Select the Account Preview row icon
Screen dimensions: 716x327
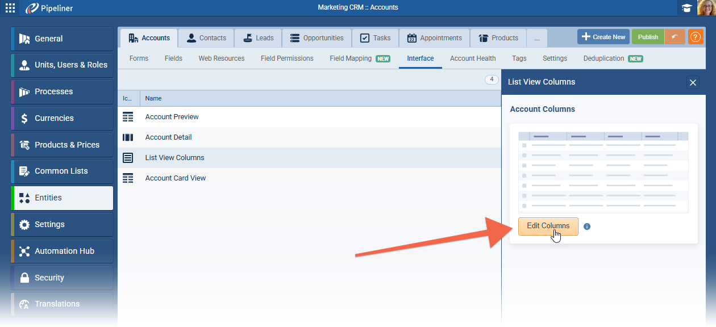point(128,117)
